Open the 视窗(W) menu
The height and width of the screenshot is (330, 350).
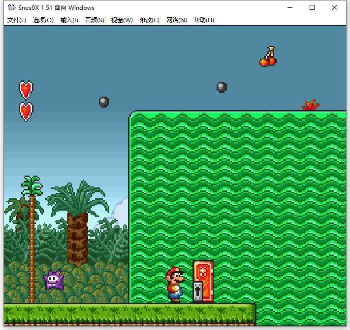122,20
